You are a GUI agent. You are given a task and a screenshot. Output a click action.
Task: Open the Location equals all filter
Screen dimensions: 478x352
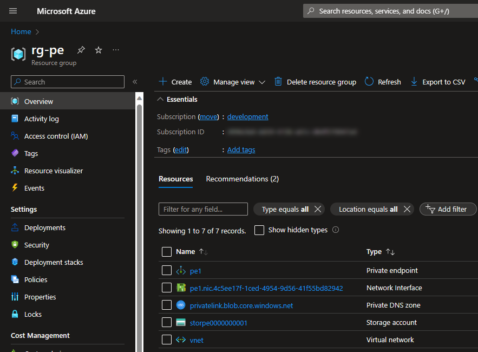pos(368,209)
